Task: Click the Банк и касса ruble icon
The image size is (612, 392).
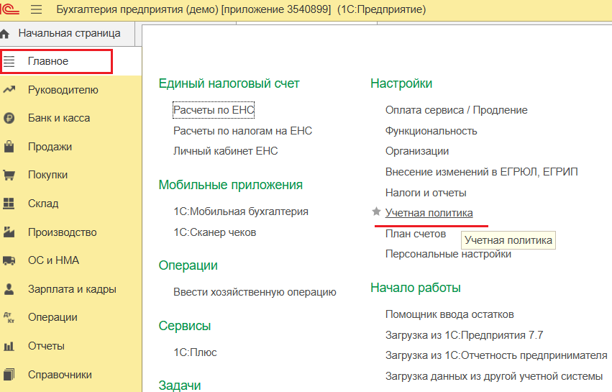Action: [x=9, y=118]
